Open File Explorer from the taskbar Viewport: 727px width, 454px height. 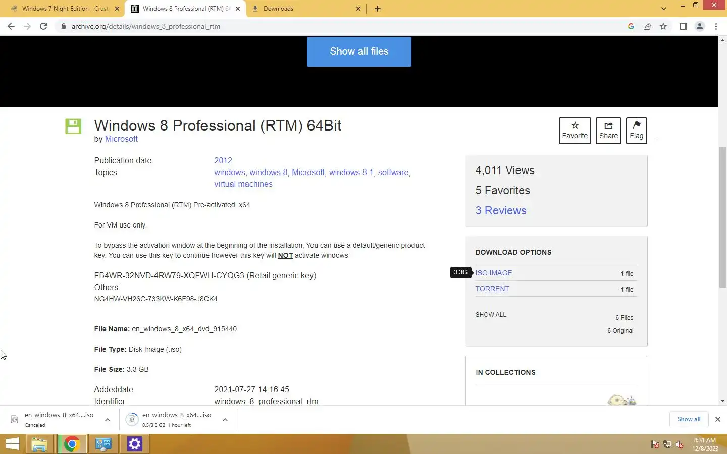point(39,444)
